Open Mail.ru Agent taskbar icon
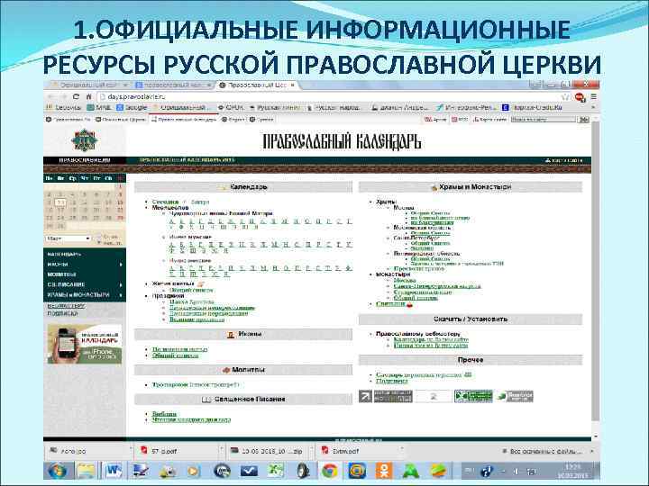Image resolution: width=649 pixels, height=486 pixels. 357,471
